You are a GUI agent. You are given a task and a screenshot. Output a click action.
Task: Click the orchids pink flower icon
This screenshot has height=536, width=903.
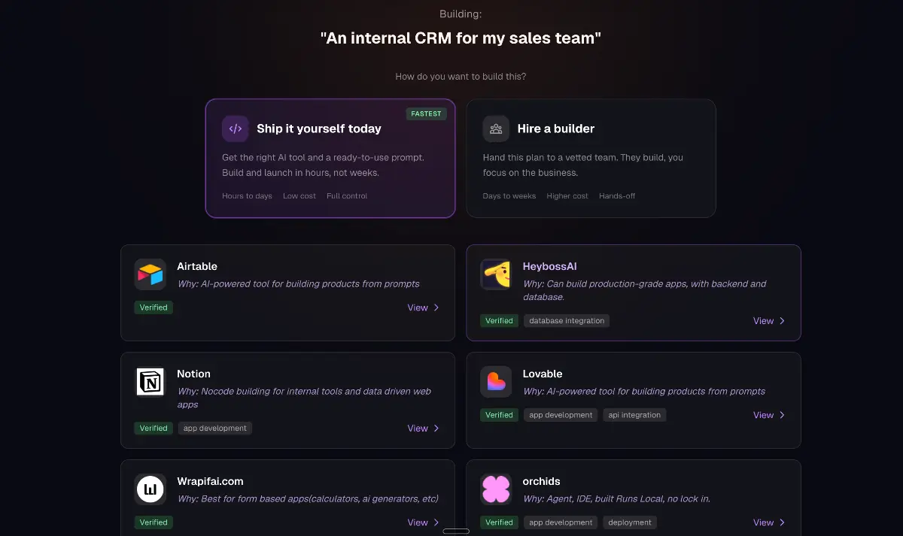[x=496, y=489]
